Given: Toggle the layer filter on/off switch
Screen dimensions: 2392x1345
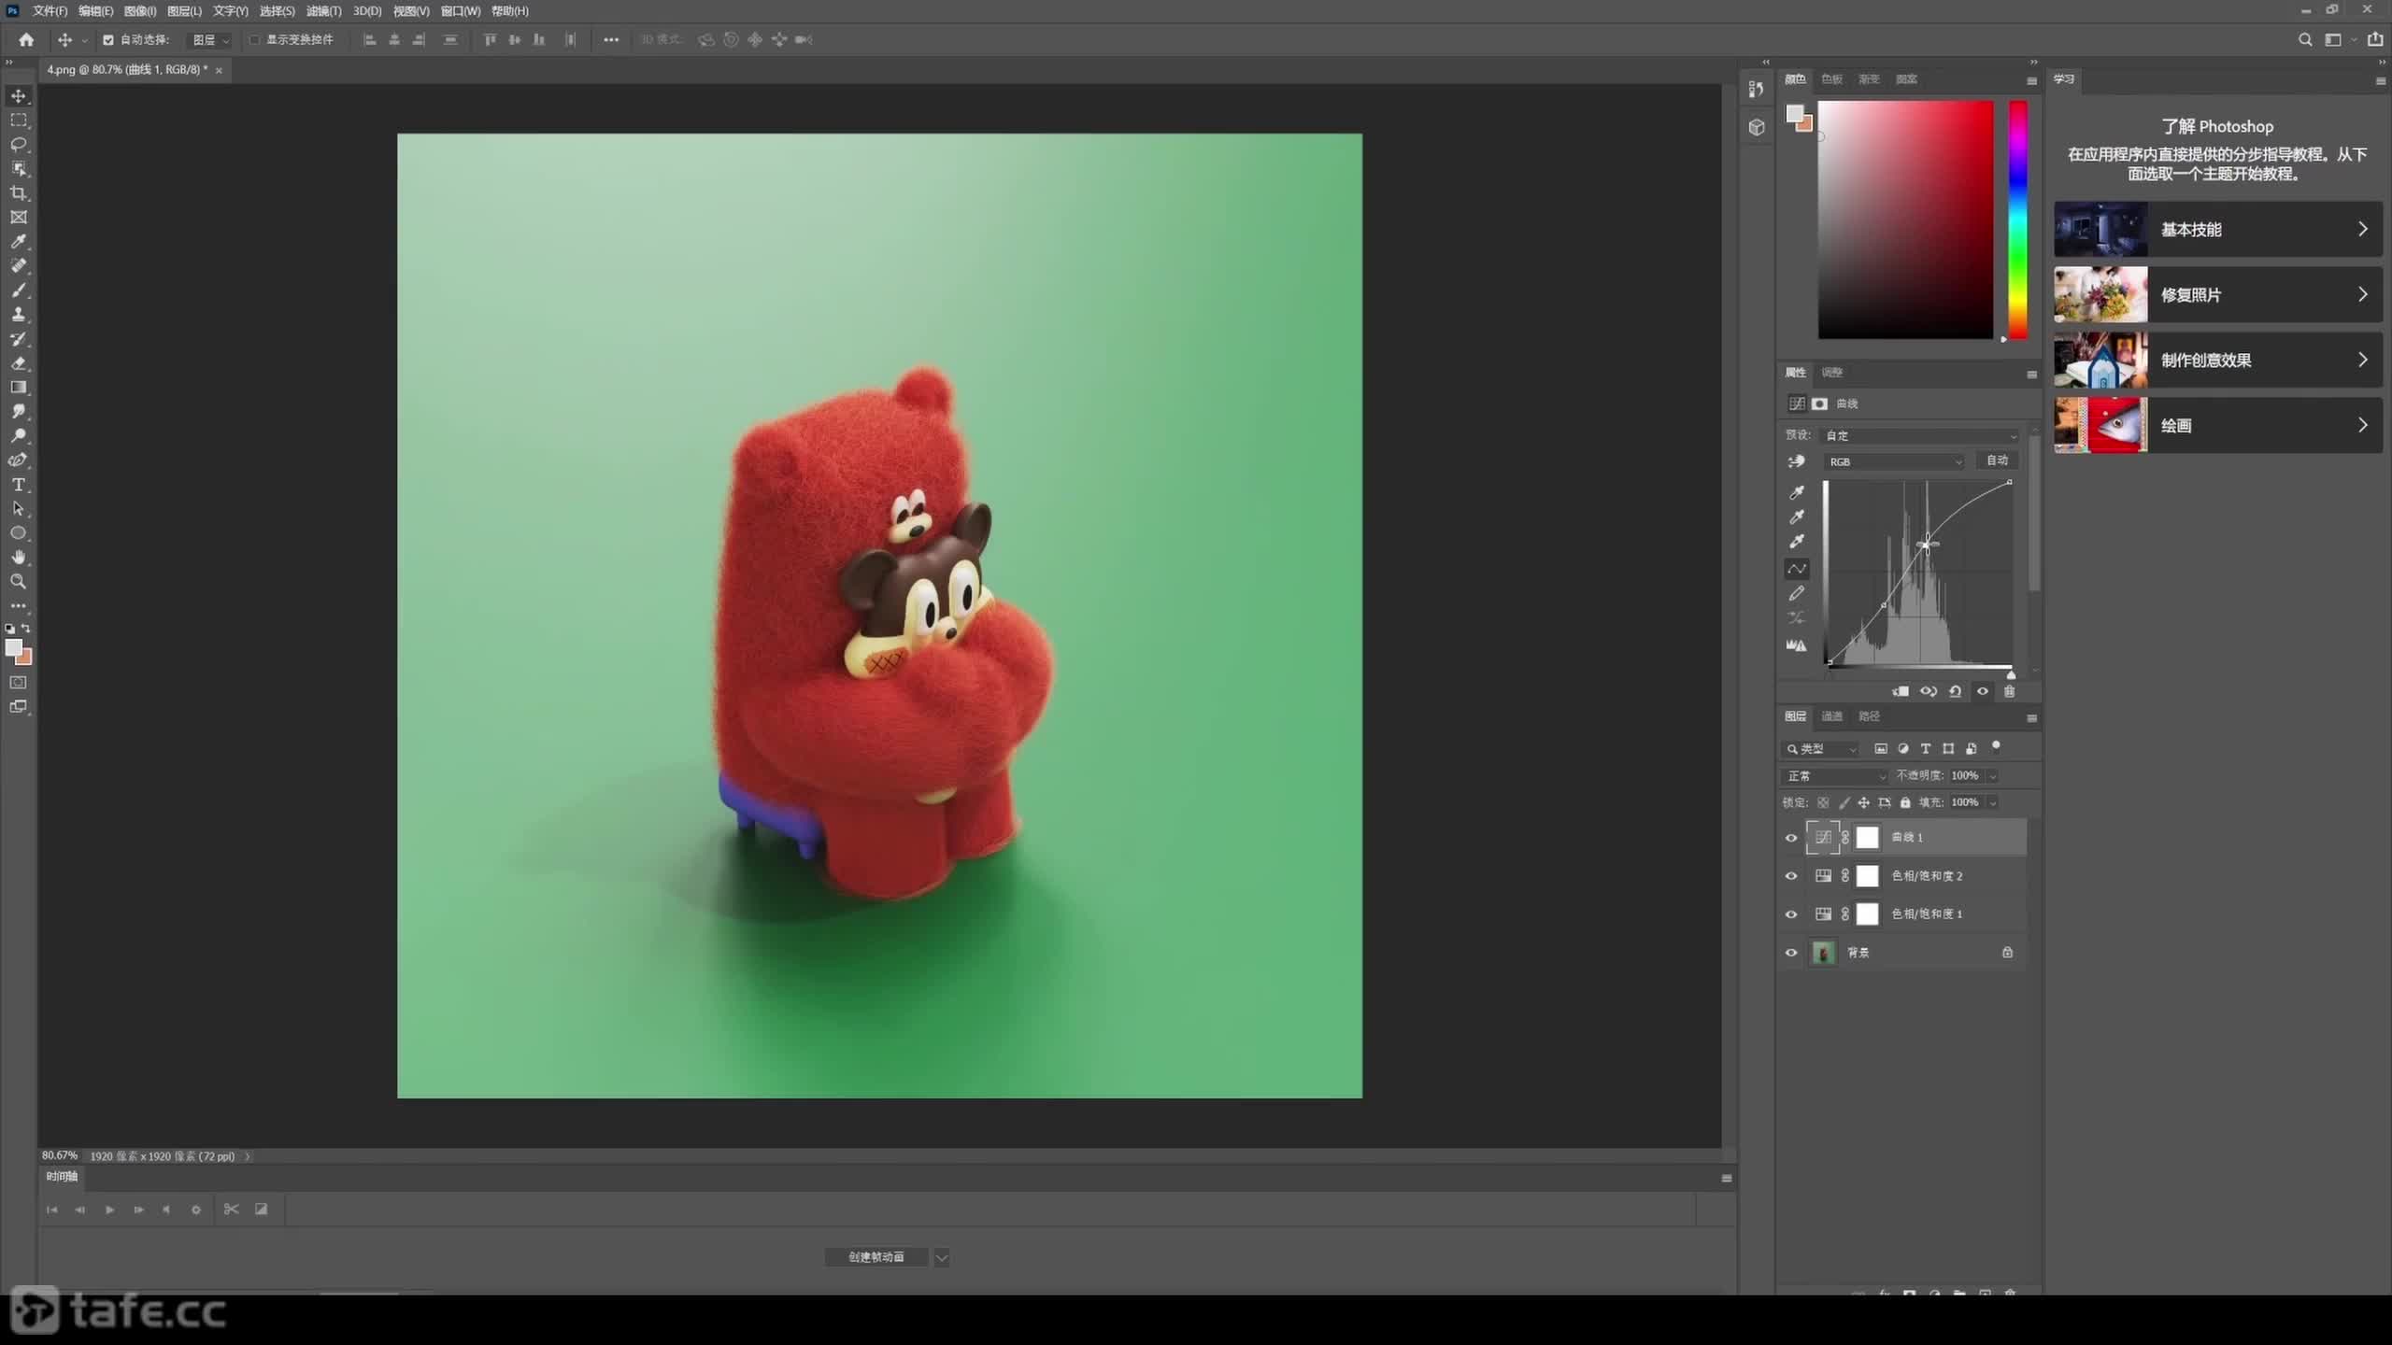Looking at the screenshot, I should (1996, 746).
